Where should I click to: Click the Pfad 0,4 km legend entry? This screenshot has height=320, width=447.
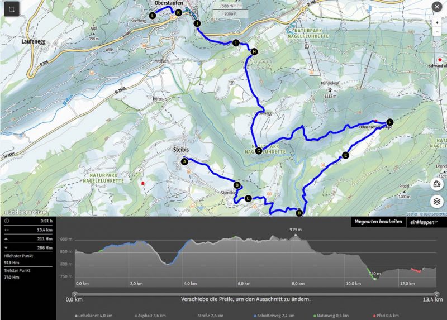(386, 316)
